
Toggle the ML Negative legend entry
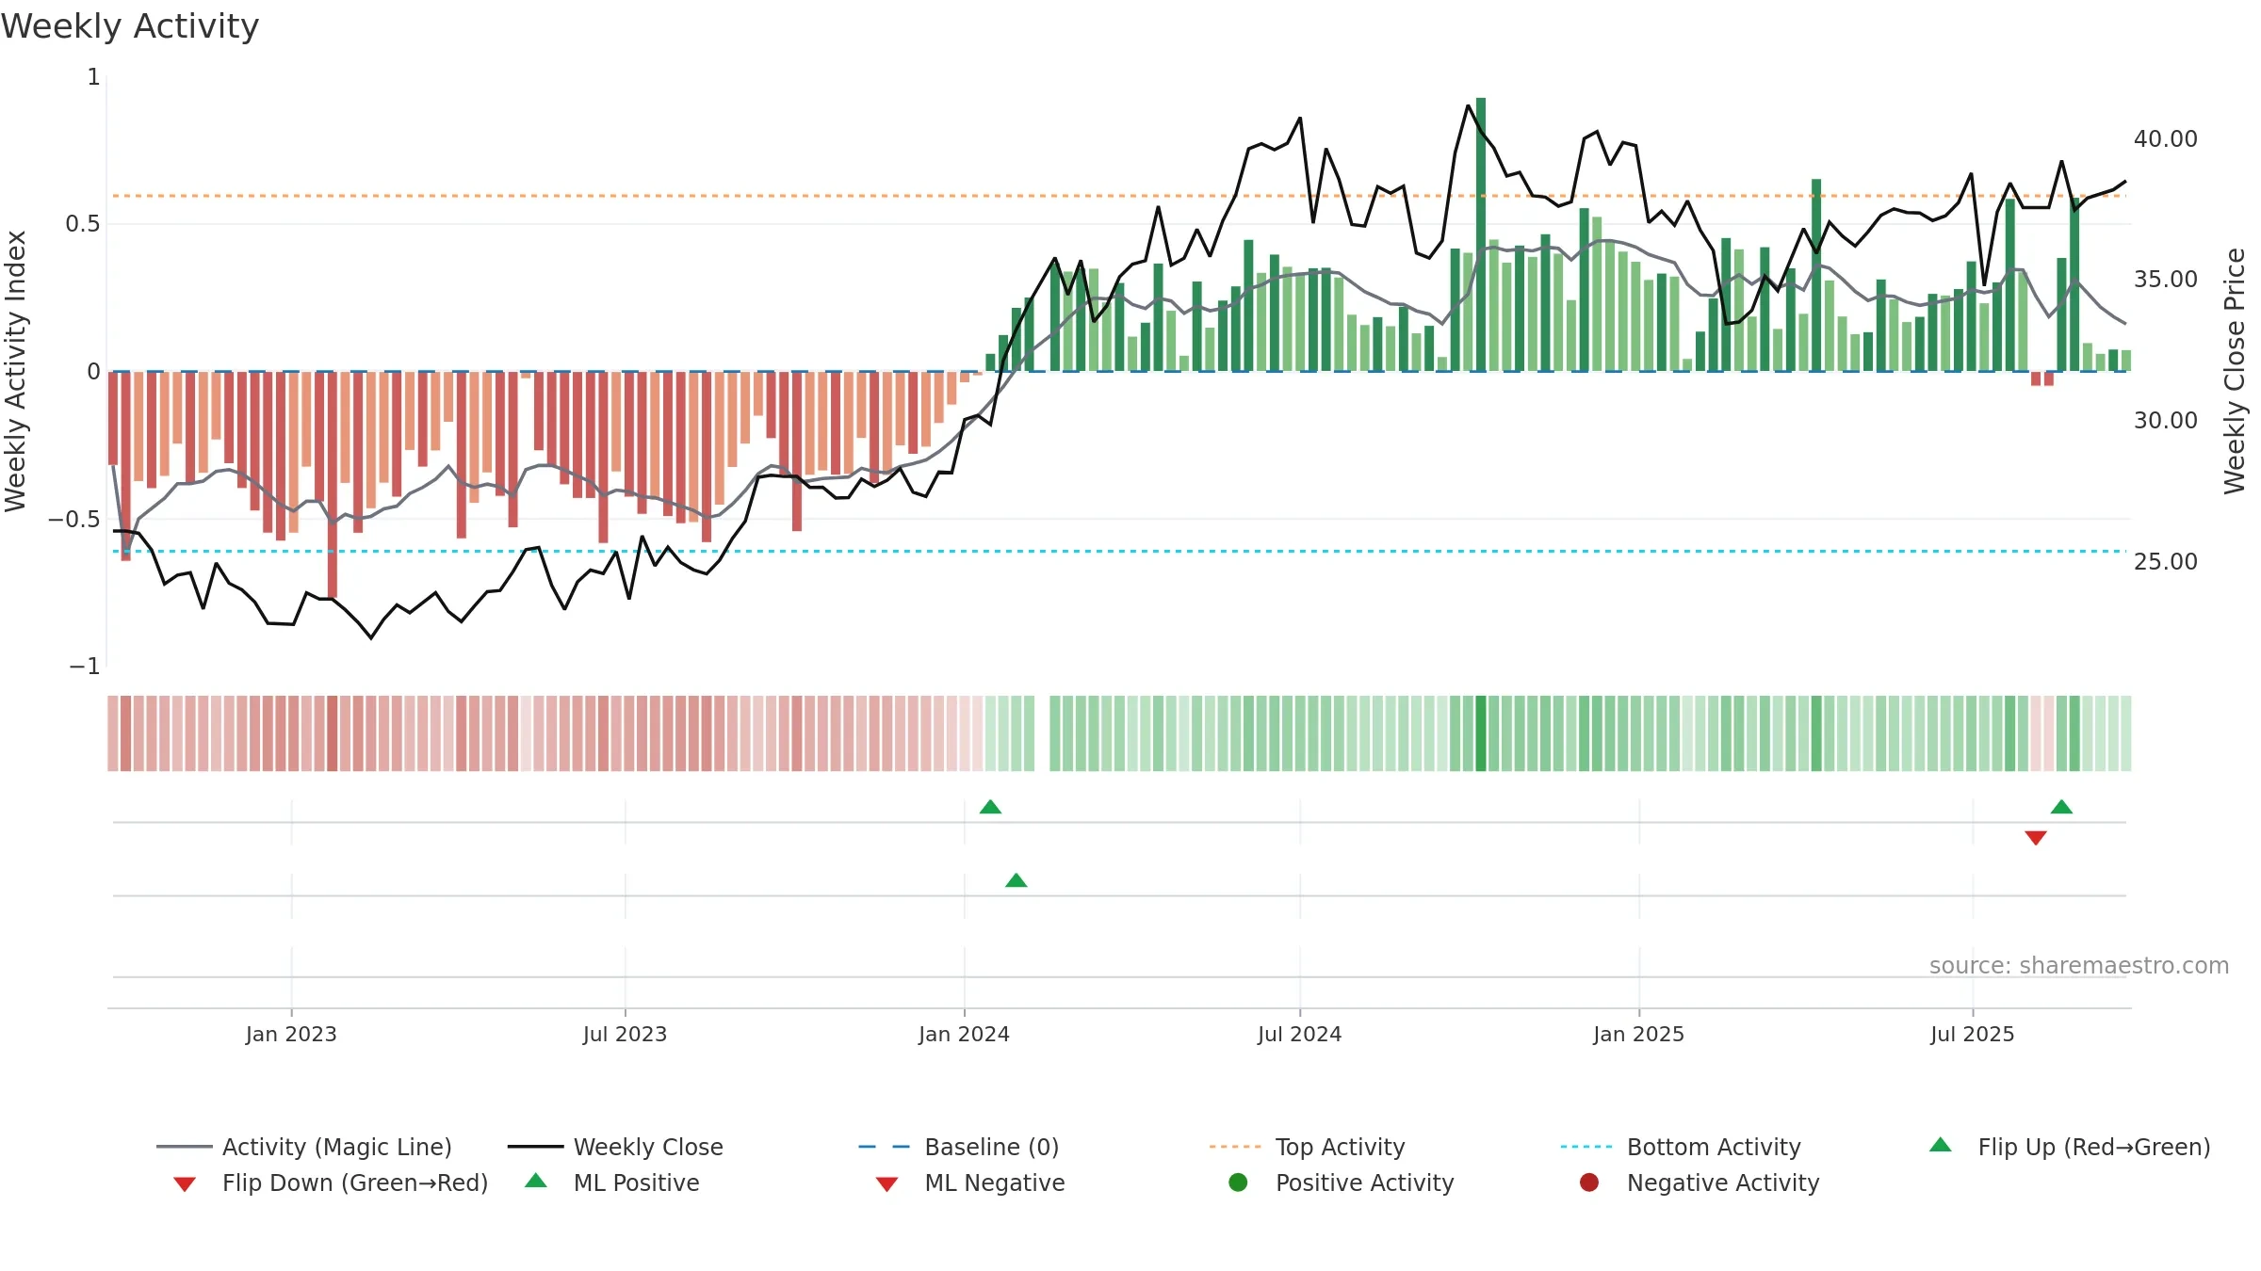(x=970, y=1183)
